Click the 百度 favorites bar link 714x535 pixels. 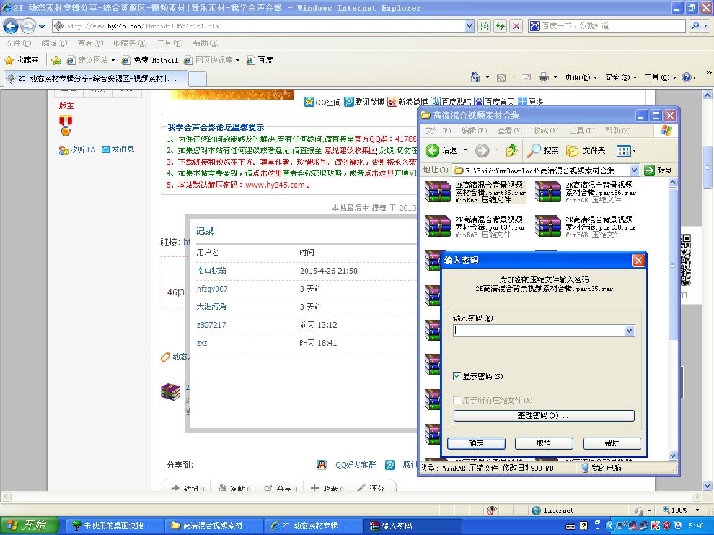point(260,60)
